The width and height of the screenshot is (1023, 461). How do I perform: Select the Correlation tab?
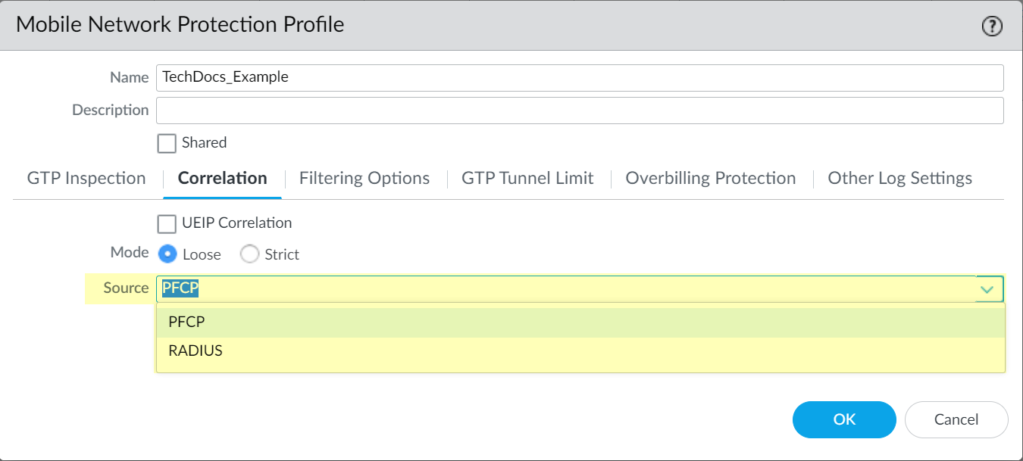pos(222,179)
